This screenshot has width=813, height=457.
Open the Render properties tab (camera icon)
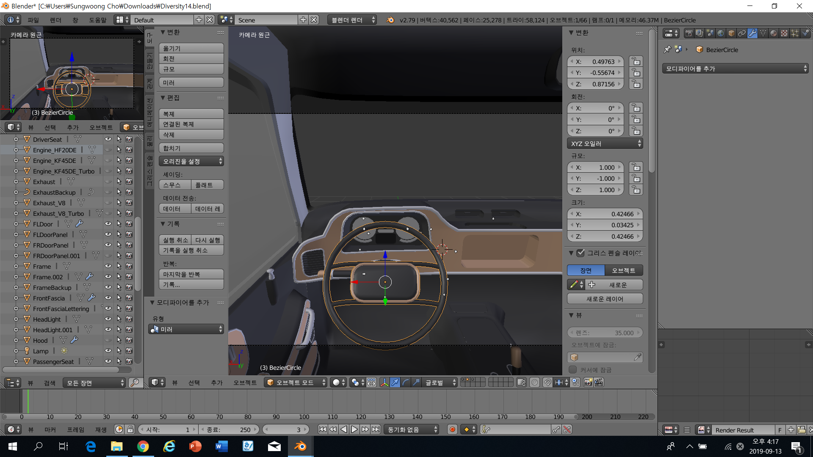[x=689, y=33]
